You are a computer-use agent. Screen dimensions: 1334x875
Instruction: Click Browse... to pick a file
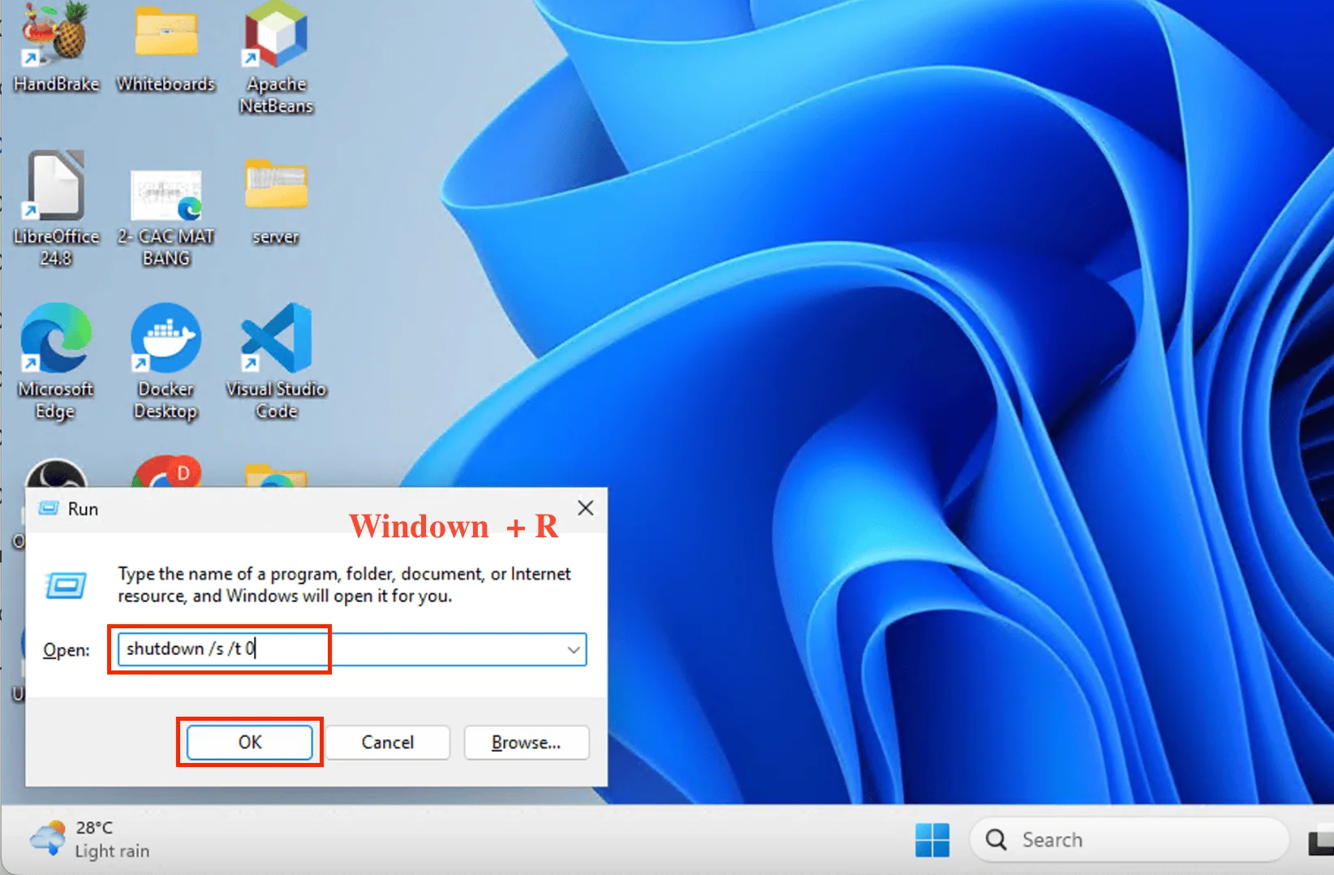point(526,743)
